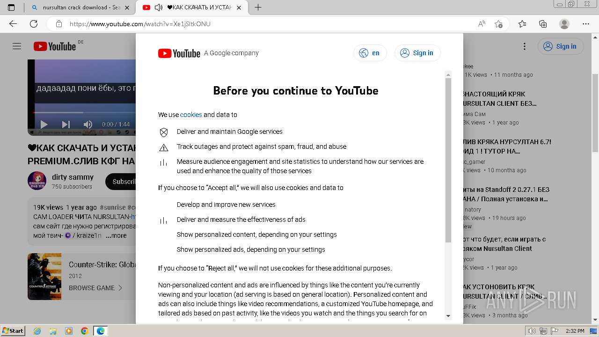Click the taskbar clock 2:32 PM
The width and height of the screenshot is (599, 337).
[x=575, y=331]
